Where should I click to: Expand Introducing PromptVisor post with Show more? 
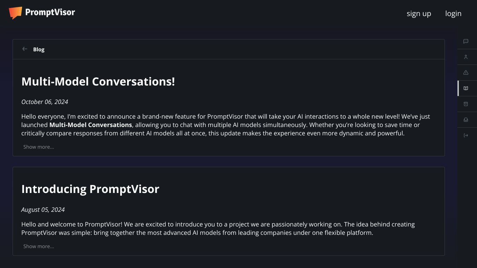pos(38,246)
